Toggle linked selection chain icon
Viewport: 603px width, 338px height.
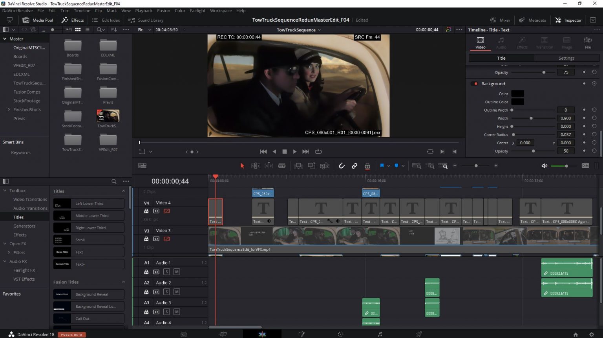[x=354, y=165]
